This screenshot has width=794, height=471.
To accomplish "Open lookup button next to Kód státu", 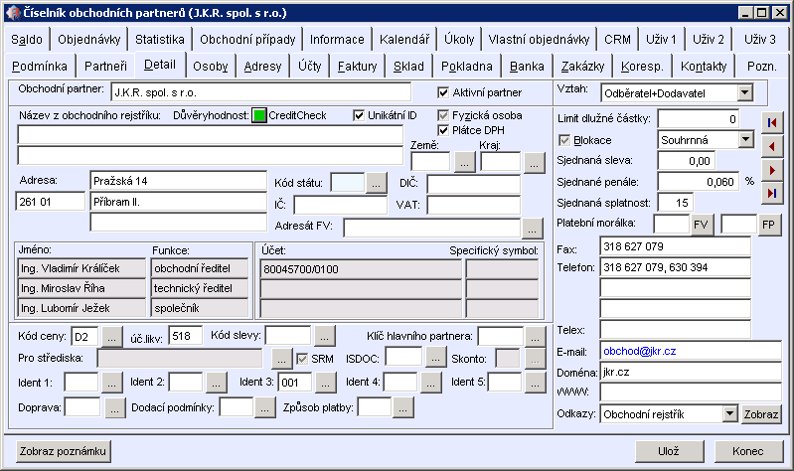I will coord(375,183).
